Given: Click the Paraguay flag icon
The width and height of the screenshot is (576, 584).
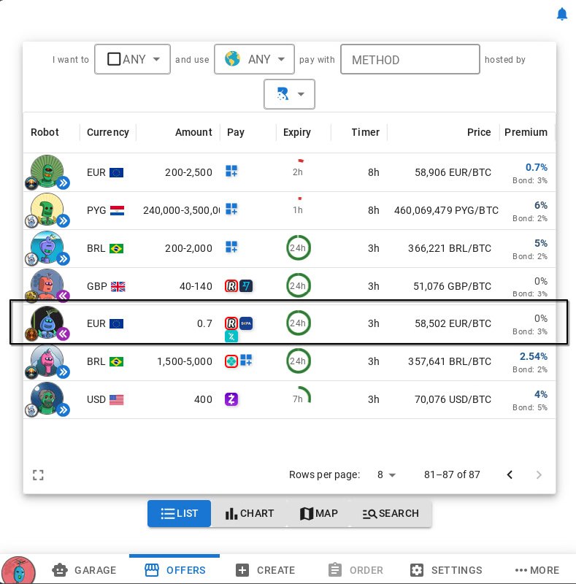Looking at the screenshot, I should (117, 210).
